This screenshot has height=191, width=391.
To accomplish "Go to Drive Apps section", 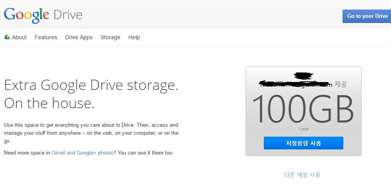I will (79, 37).
